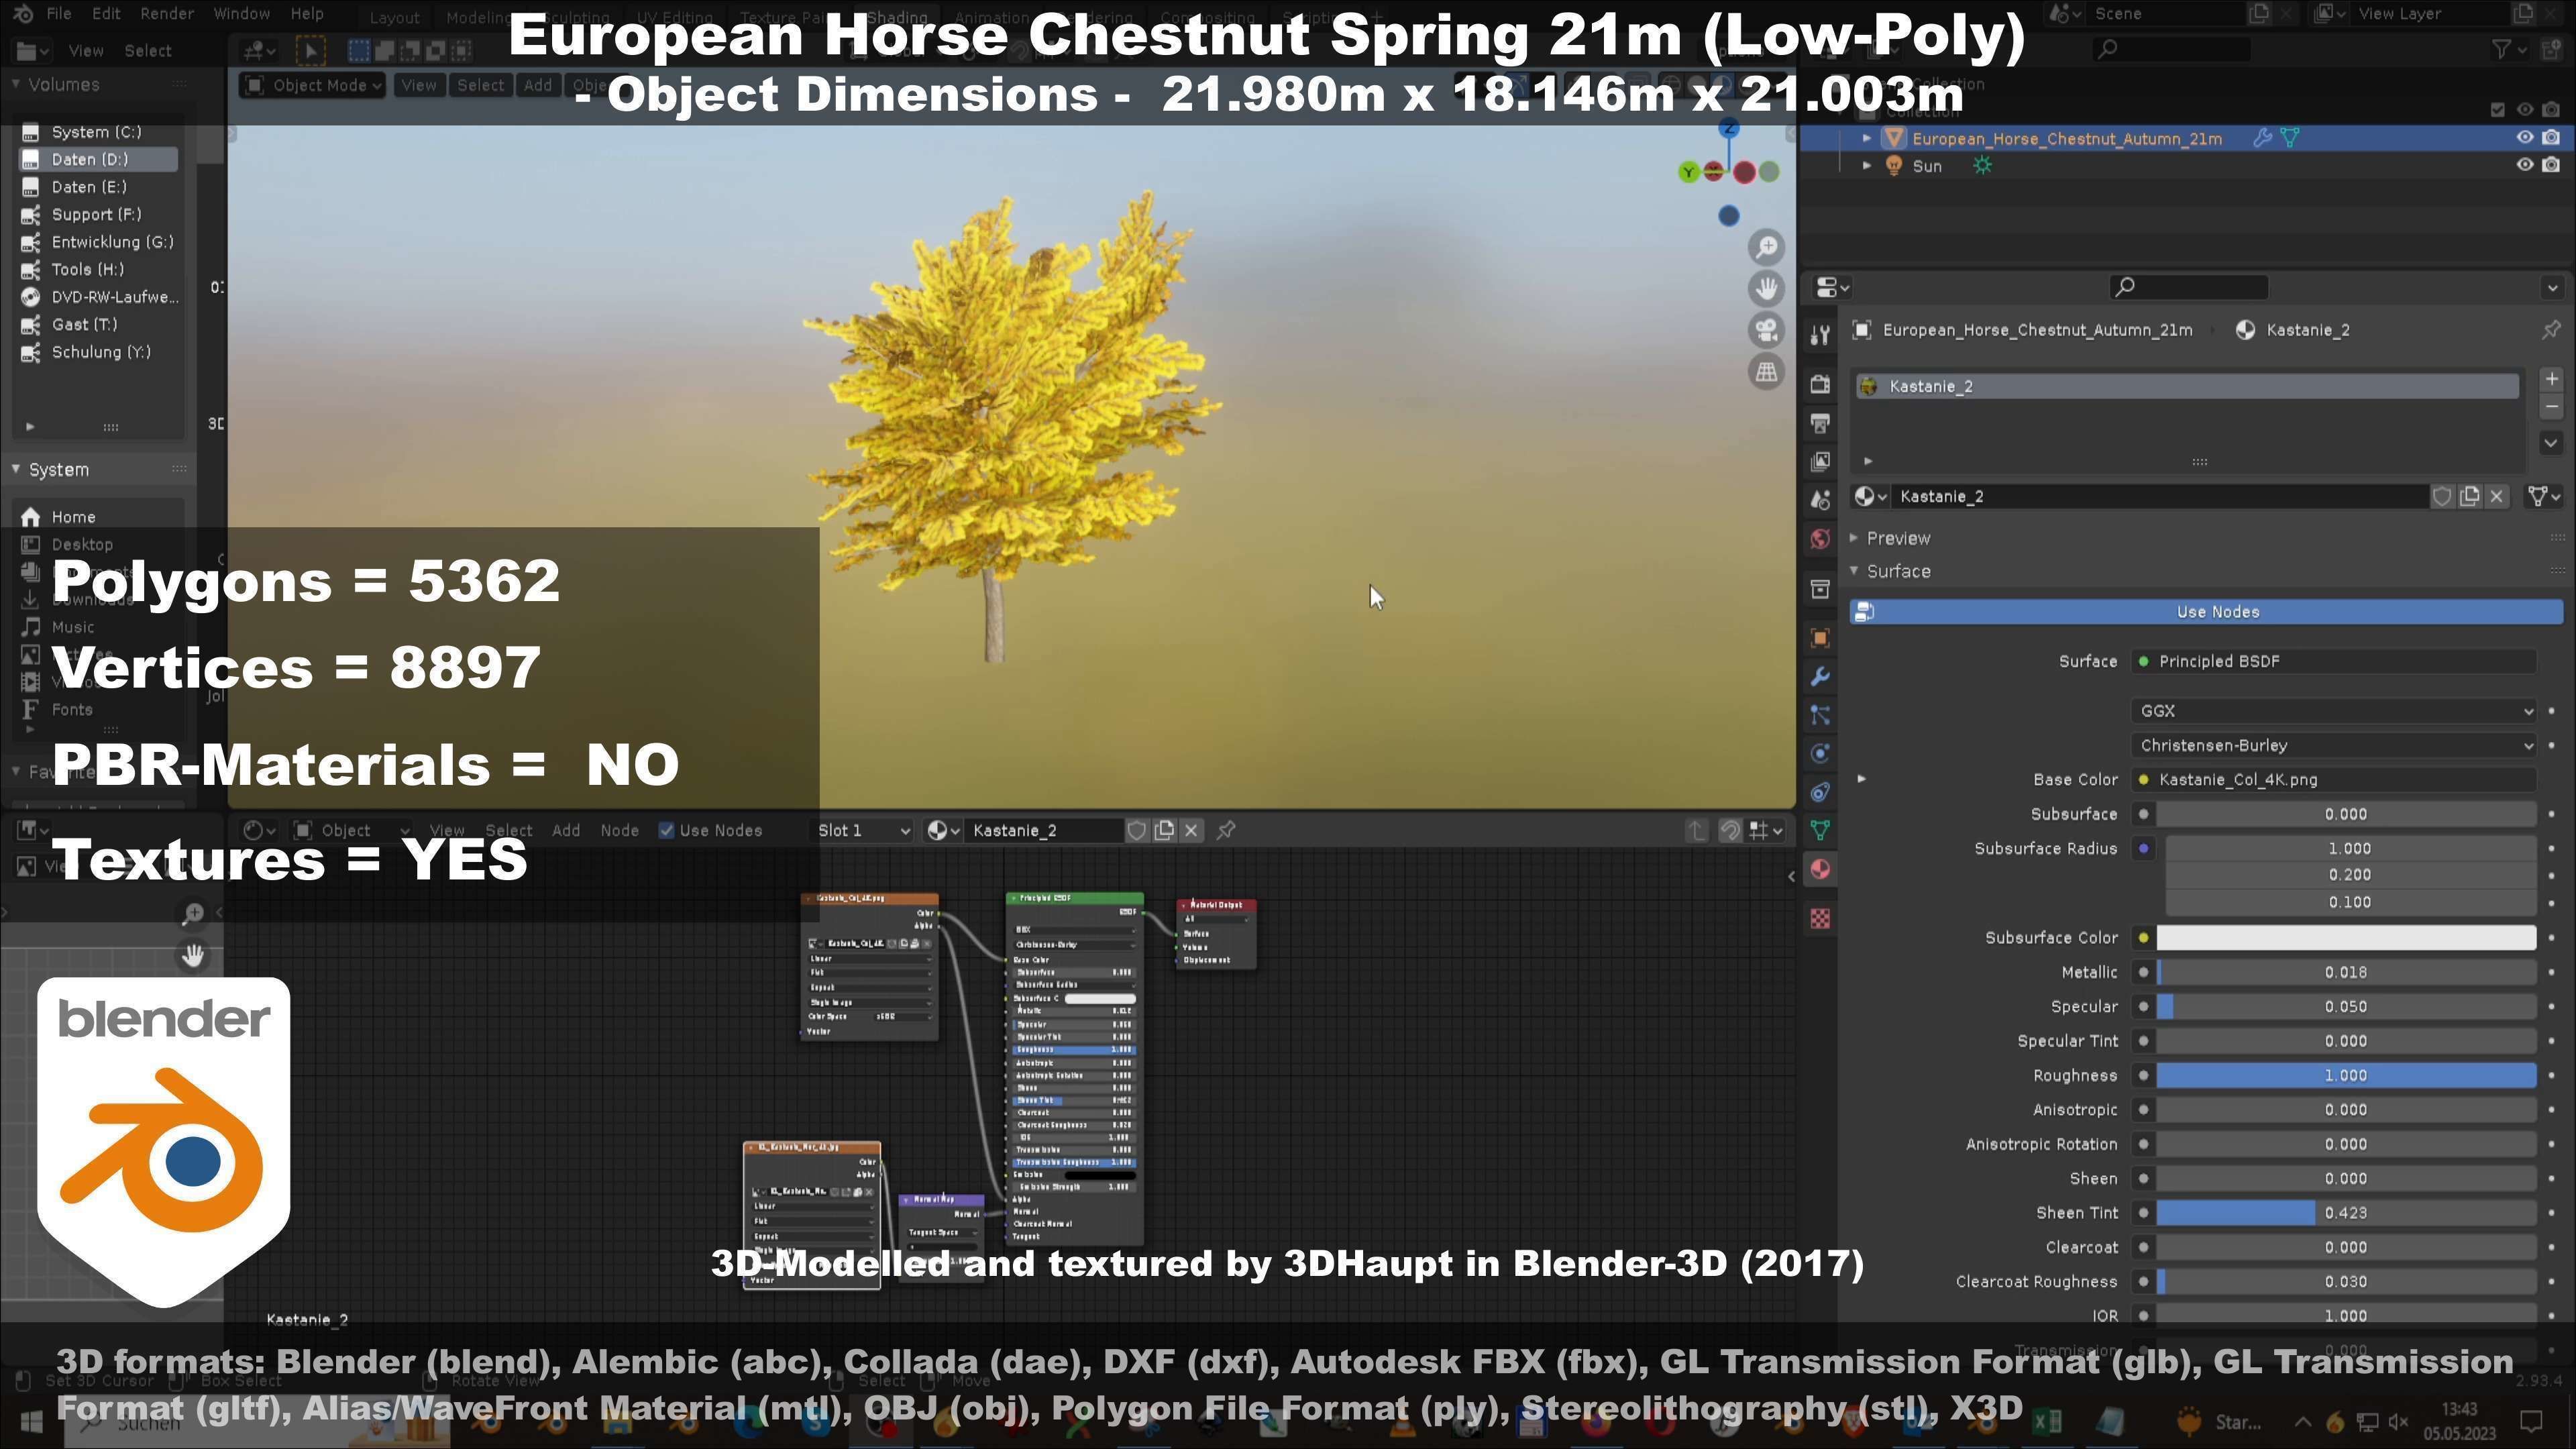Disable Sun in renders camera icon
This screenshot has height=1449, width=2576.
coord(2552,165)
